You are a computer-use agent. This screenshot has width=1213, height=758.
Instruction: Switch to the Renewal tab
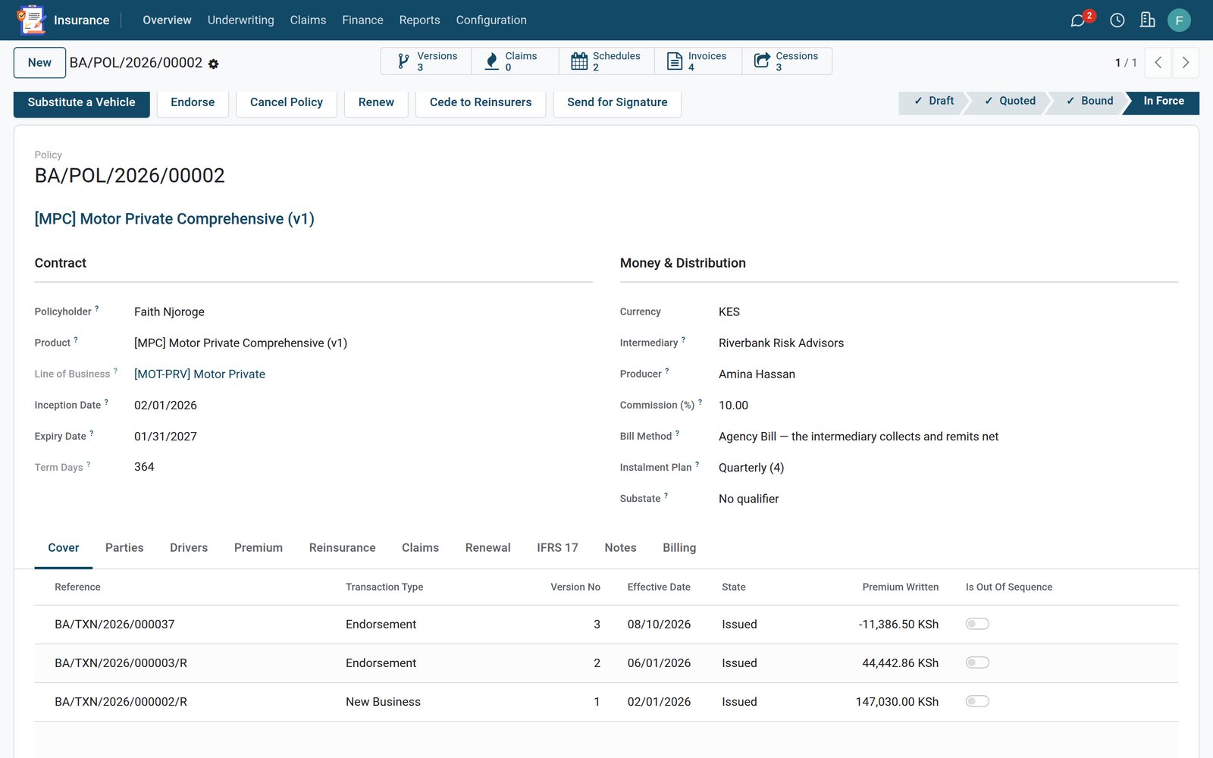(x=487, y=548)
